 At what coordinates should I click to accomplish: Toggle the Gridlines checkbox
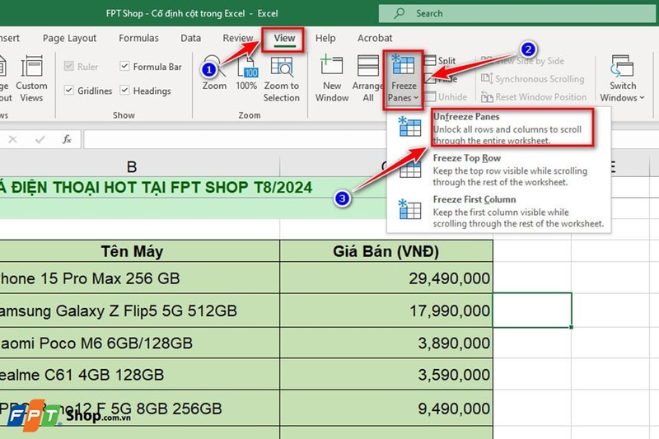pos(69,90)
